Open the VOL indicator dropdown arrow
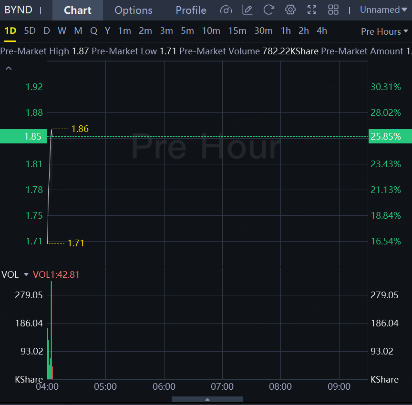The image size is (412, 405). (26, 274)
